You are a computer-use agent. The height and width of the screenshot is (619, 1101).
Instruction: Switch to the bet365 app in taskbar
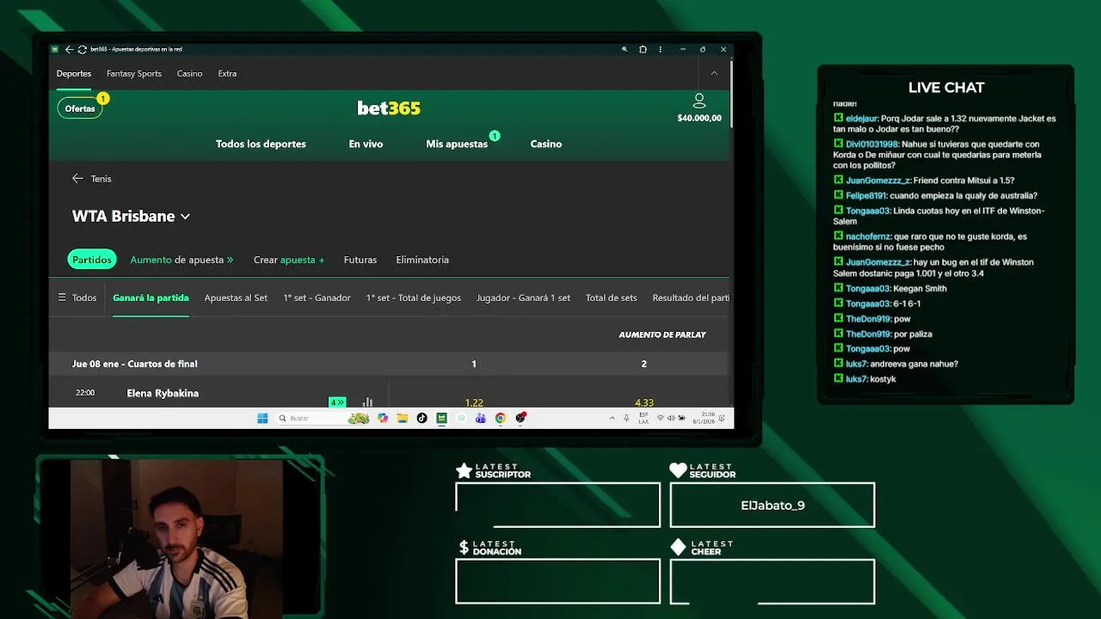coord(441,418)
